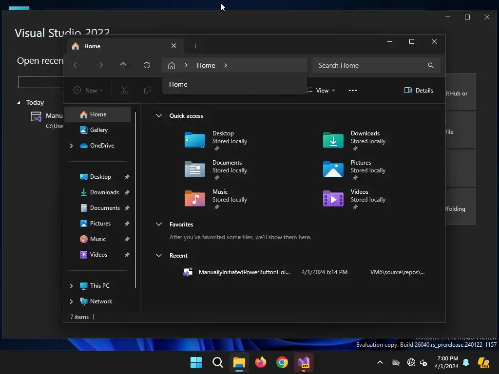
Task: Open the New dropdown menu
Action: (x=89, y=90)
